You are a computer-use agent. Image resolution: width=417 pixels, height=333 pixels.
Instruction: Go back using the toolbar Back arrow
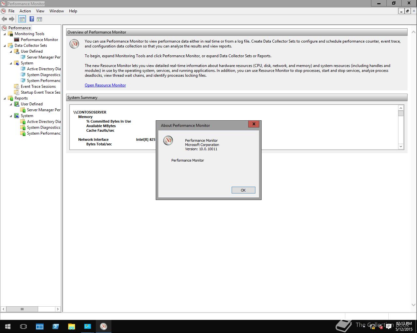click(x=4, y=19)
